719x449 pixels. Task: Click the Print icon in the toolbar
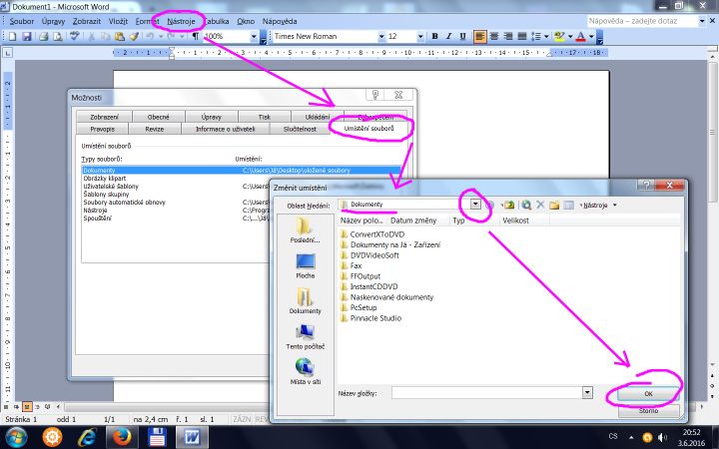[44, 36]
